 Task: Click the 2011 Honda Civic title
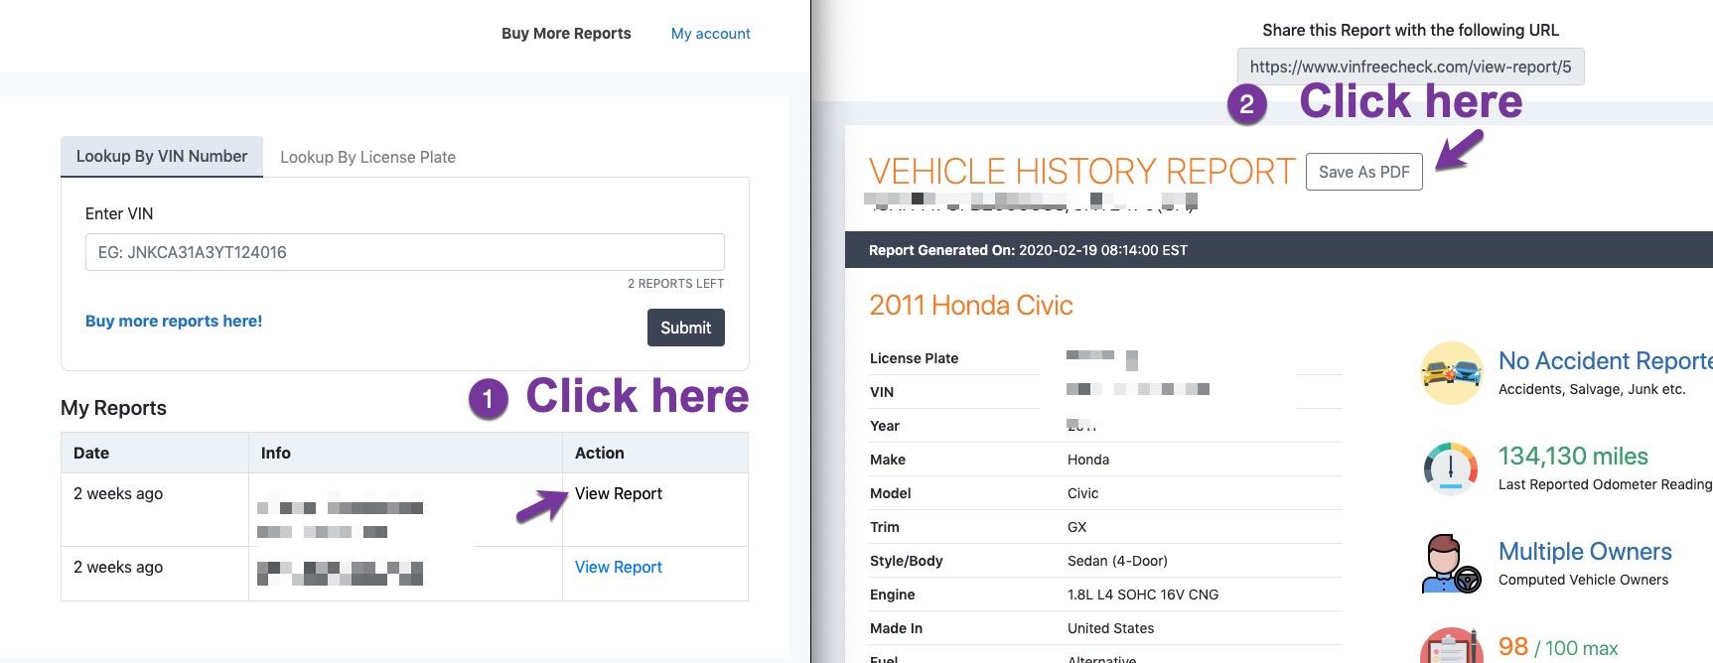pos(971,305)
